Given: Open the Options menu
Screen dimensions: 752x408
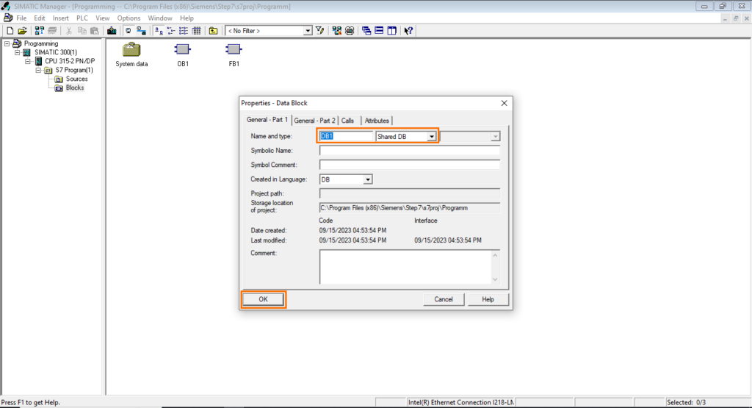Looking at the screenshot, I should coord(129,18).
